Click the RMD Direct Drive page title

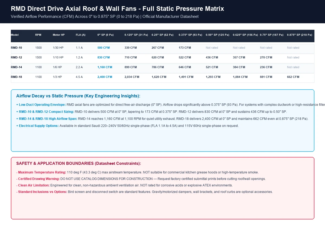tap(118, 9)
